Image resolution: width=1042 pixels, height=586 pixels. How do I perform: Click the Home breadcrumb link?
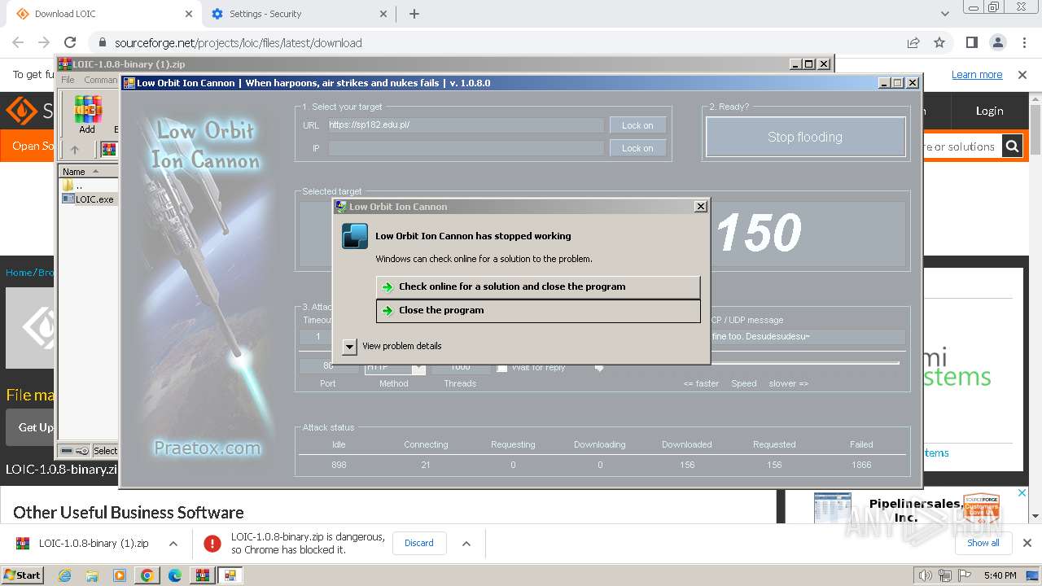tap(19, 272)
